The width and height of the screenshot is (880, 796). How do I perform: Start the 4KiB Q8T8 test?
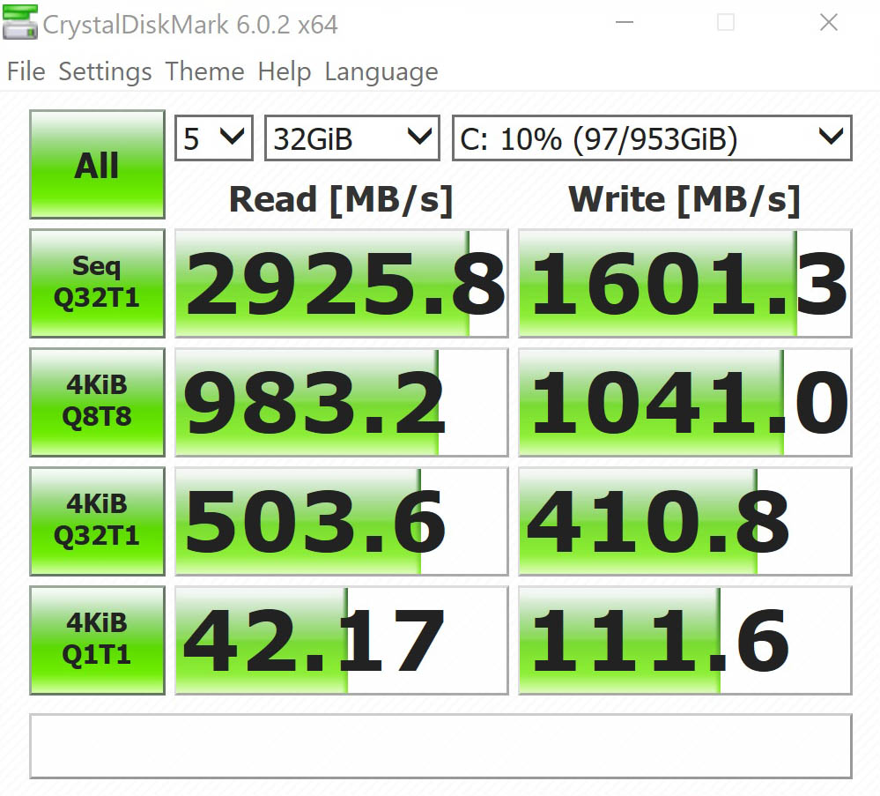(x=97, y=402)
